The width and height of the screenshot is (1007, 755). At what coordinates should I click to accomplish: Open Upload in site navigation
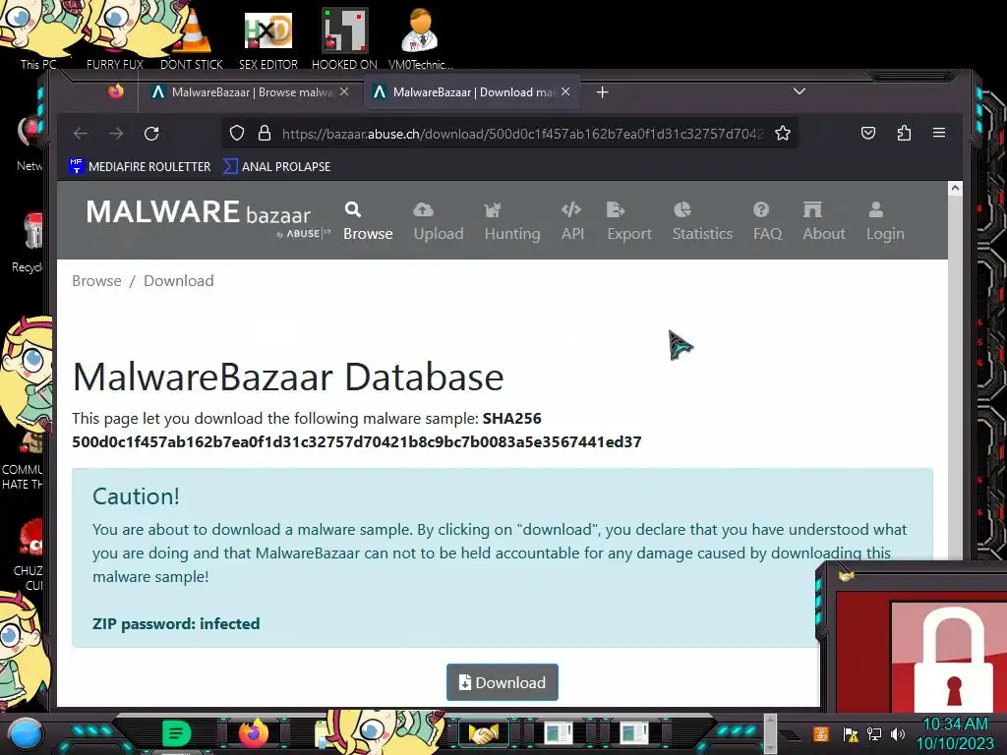438,221
